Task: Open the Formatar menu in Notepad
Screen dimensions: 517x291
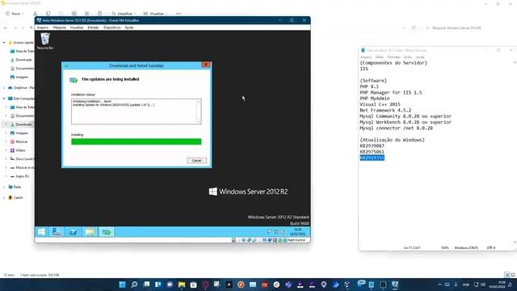Action: [393, 57]
